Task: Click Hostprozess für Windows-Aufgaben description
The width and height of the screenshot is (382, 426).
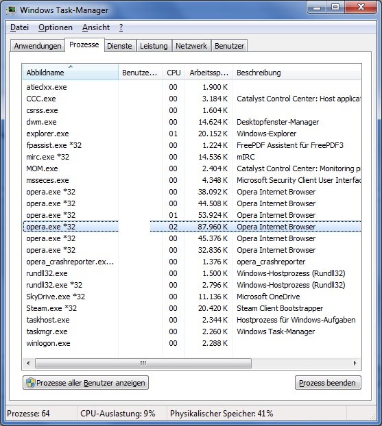Action: tap(296, 320)
